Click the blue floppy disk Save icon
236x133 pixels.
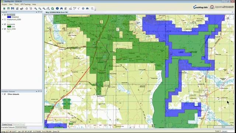click(13, 8)
